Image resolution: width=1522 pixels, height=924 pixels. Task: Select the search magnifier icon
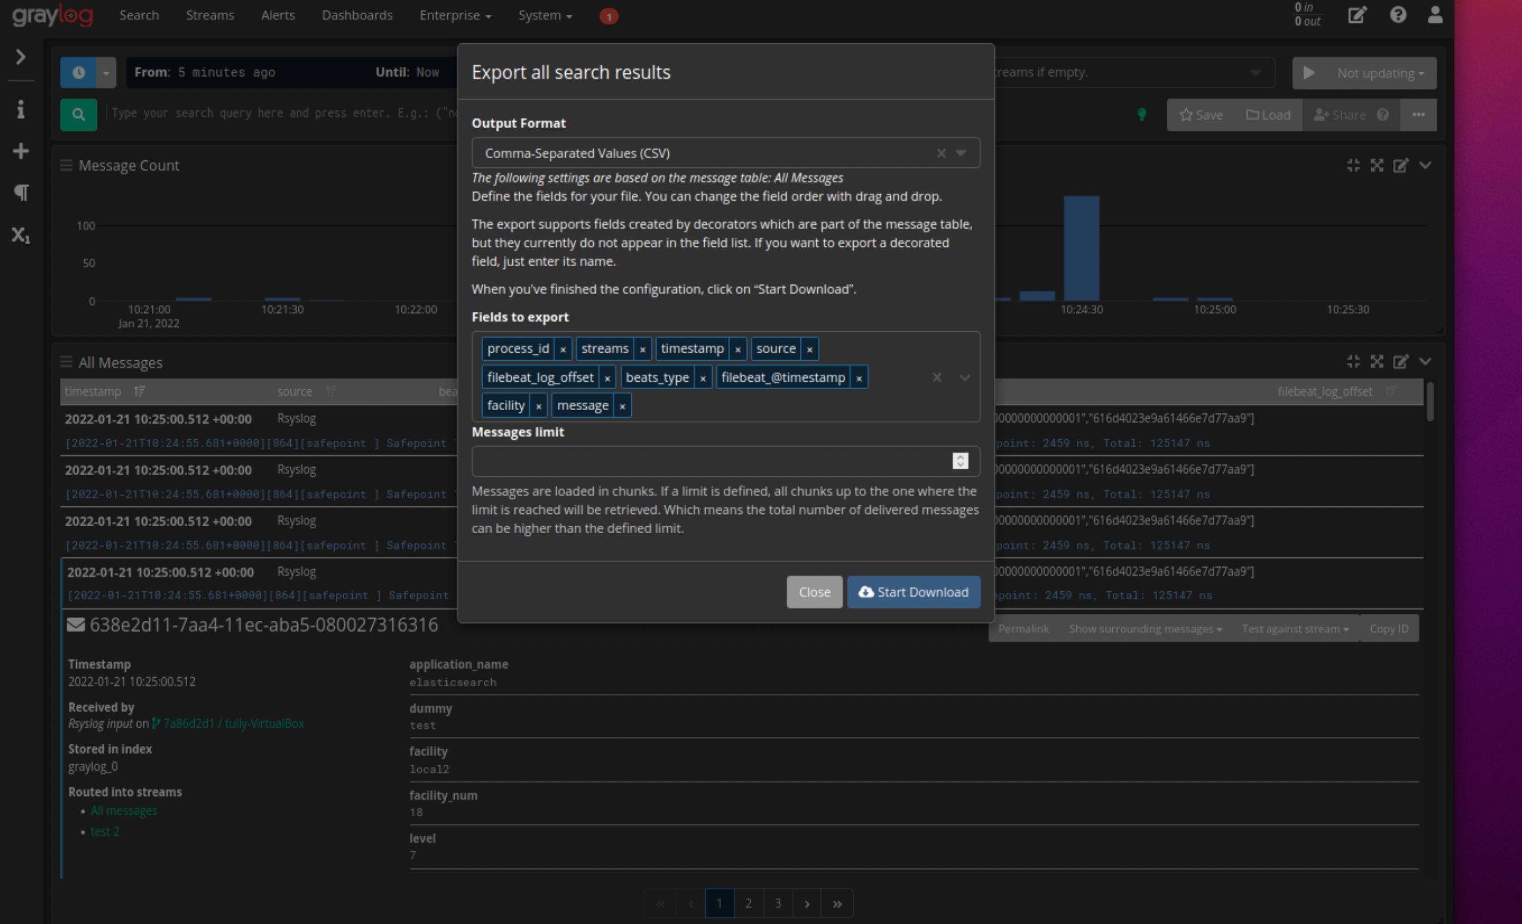pyautogui.click(x=78, y=115)
